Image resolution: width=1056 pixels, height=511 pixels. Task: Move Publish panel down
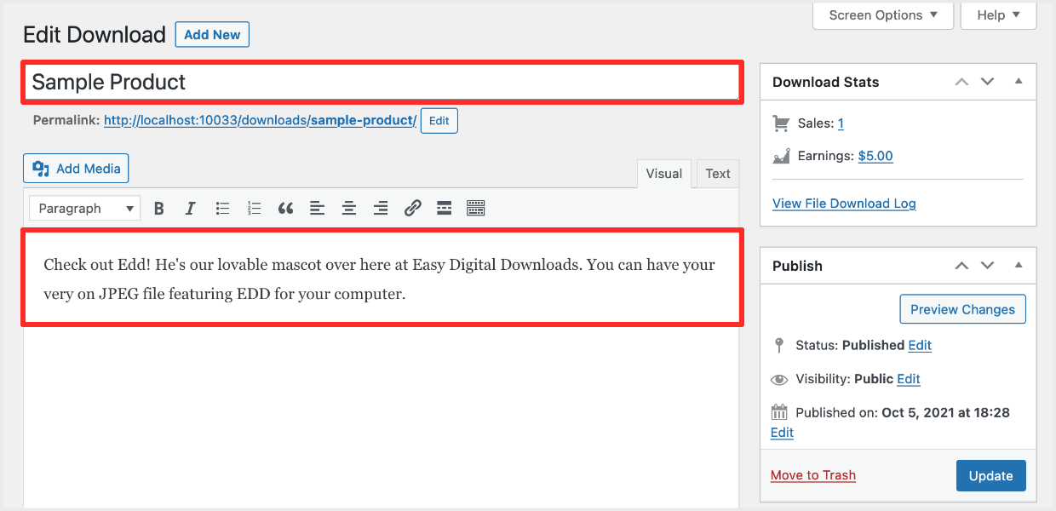(x=988, y=266)
